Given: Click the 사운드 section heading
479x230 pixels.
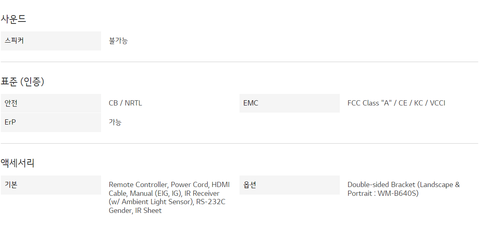Looking at the screenshot, I should (x=13, y=19).
